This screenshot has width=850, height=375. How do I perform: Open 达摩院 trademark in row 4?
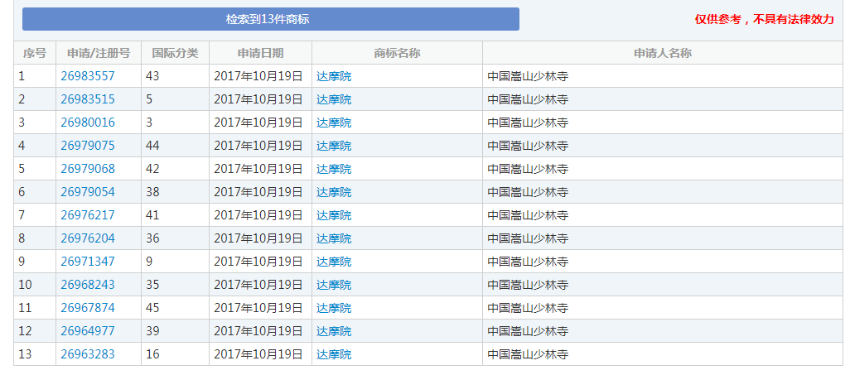(334, 146)
